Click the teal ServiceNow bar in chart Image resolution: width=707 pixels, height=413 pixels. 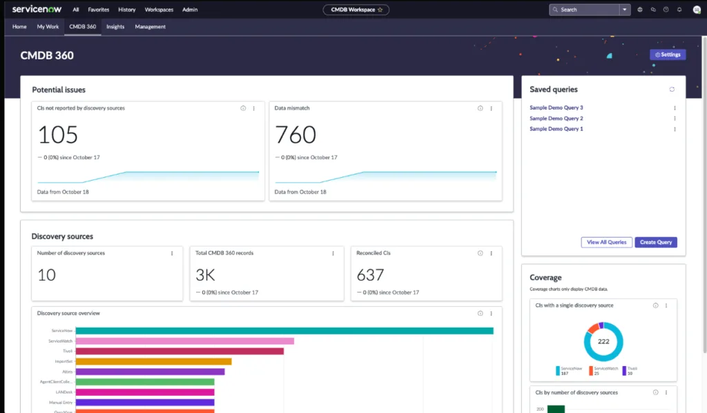(284, 331)
